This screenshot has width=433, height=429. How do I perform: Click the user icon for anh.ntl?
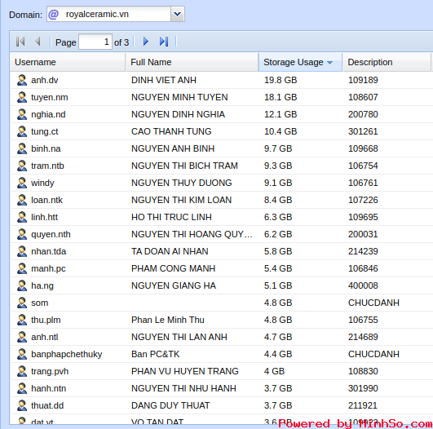(22, 337)
